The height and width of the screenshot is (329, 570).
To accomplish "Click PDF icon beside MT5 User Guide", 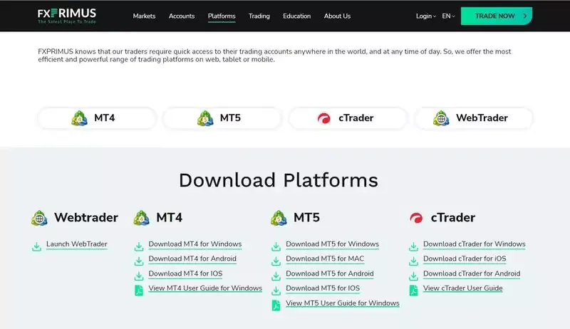I will (276, 305).
